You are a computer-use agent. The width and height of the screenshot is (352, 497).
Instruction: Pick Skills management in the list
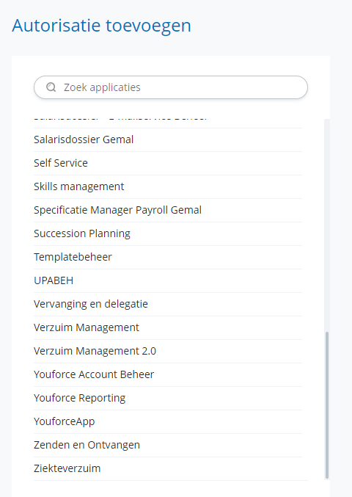[168, 186]
